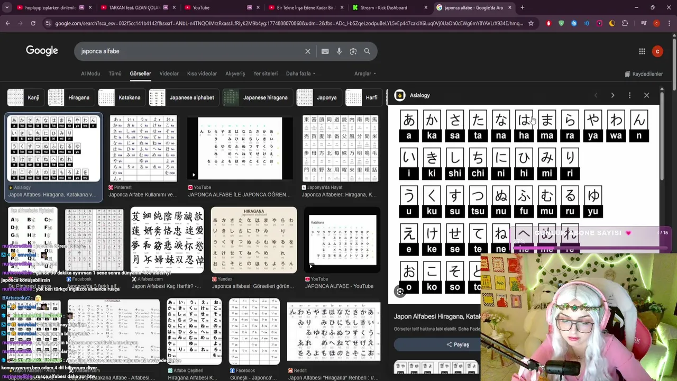Open Chrome's three-dot menu
This screenshot has width=677, height=381.
point(669,23)
